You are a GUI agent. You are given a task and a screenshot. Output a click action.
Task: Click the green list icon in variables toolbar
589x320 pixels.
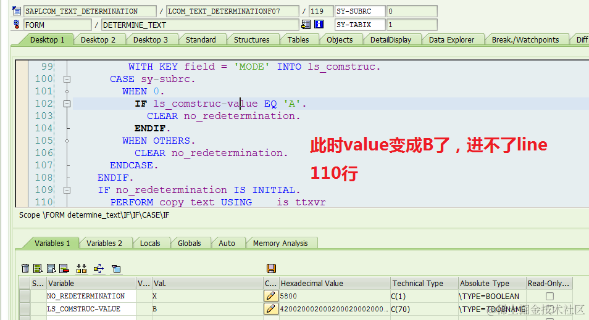pyautogui.click(x=38, y=268)
